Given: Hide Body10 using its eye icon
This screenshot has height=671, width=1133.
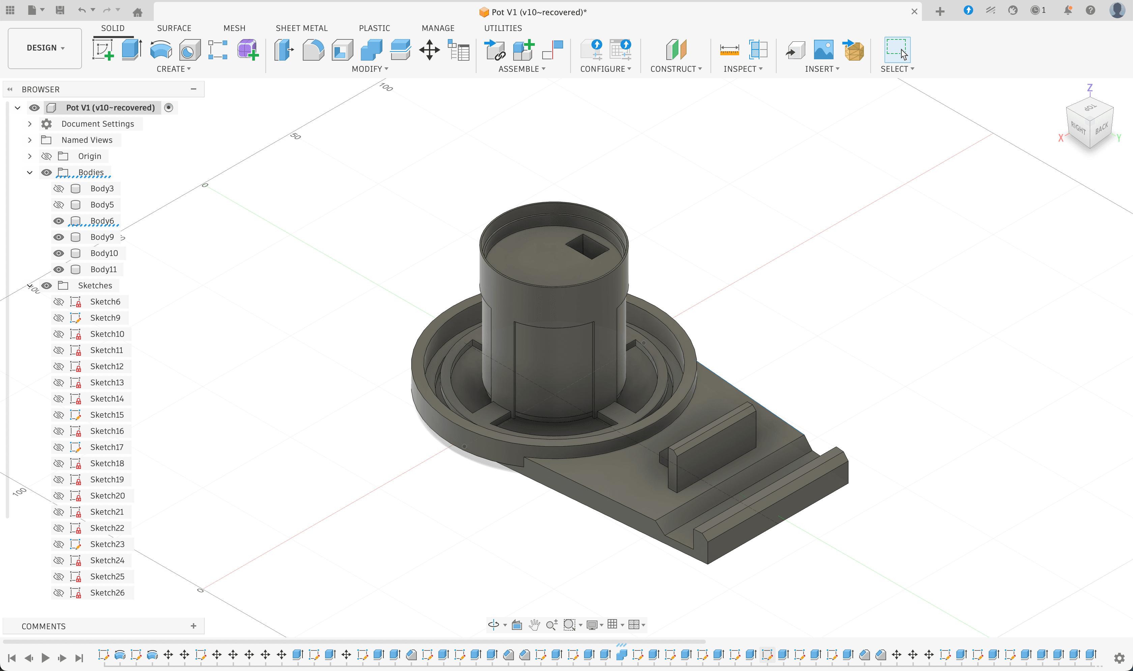Looking at the screenshot, I should (x=58, y=253).
